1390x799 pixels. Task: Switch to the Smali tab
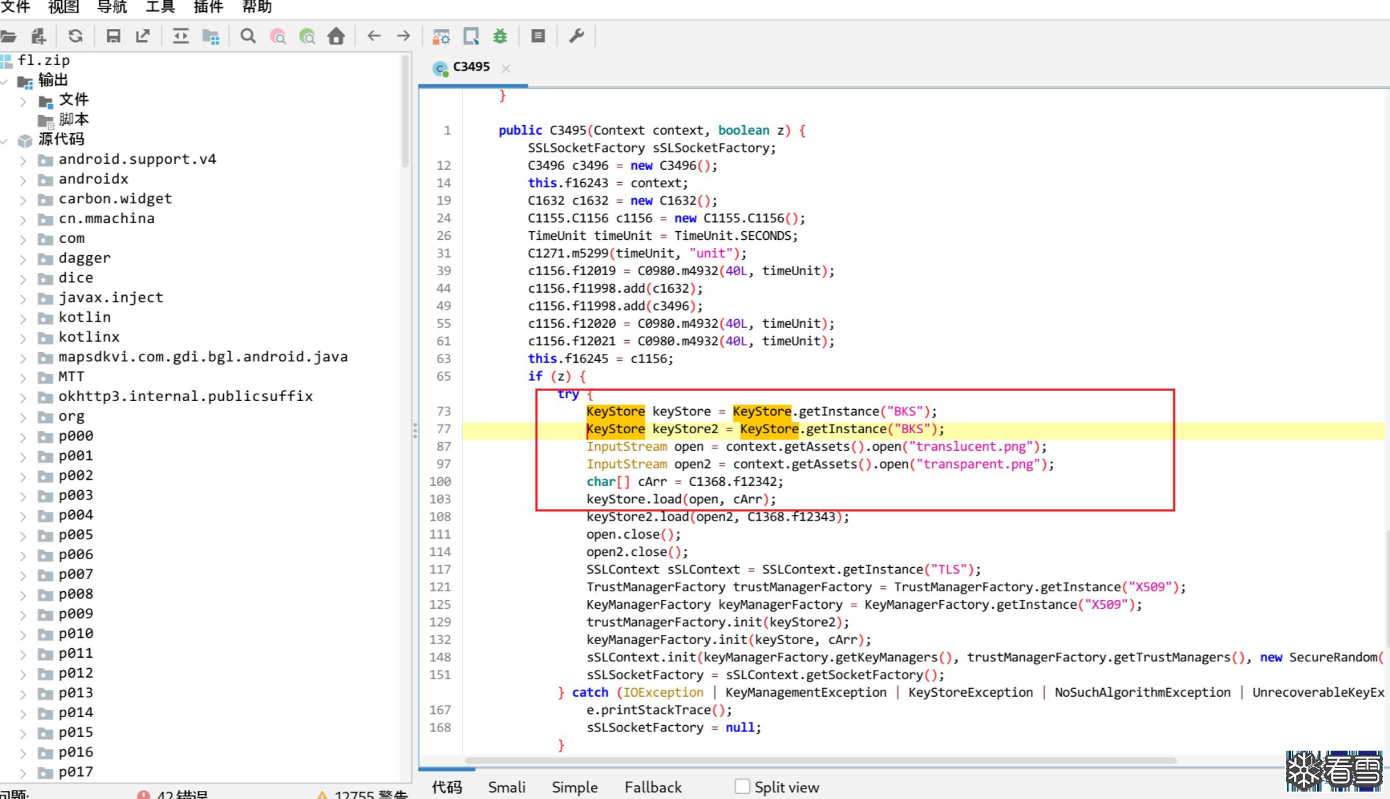tap(507, 787)
